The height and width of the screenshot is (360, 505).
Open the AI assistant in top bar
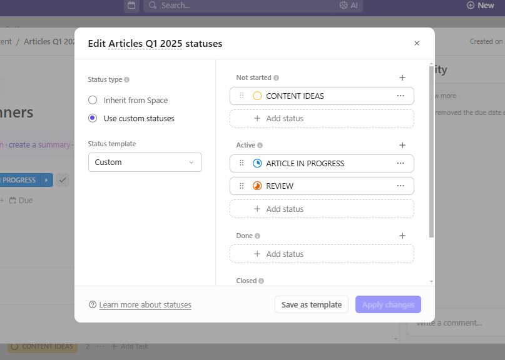point(349,6)
